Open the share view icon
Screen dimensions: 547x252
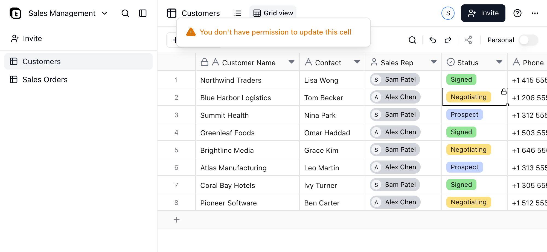[x=468, y=40]
